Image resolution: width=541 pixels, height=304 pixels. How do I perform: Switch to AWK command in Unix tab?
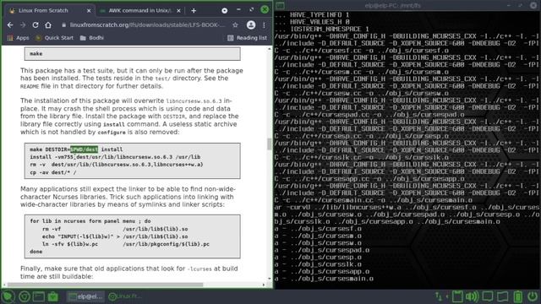[139, 11]
